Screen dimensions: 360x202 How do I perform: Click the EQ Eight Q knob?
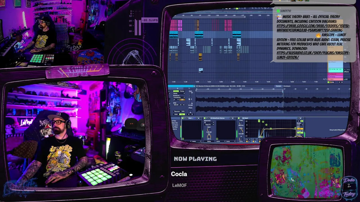click(241, 139)
